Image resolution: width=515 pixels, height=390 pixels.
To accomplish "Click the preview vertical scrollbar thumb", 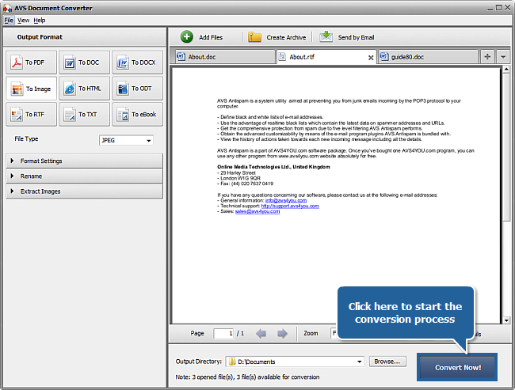I will [x=506, y=146].
